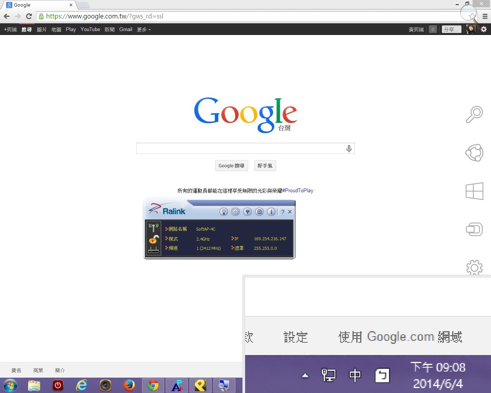Open 圖片 in the Google bar

(x=41, y=30)
